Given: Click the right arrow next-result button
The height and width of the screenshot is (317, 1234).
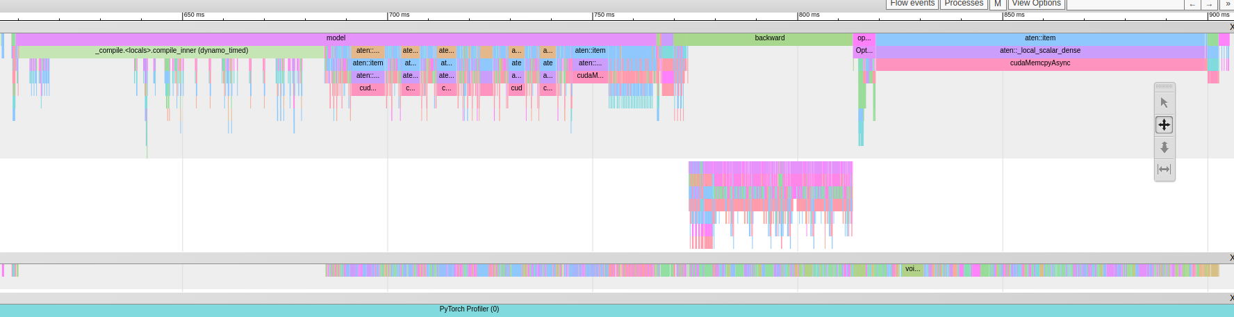Looking at the screenshot, I should point(1209,4).
